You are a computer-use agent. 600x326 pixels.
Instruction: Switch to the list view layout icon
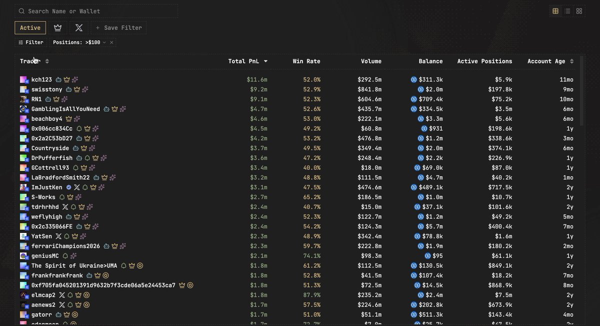pos(567,11)
